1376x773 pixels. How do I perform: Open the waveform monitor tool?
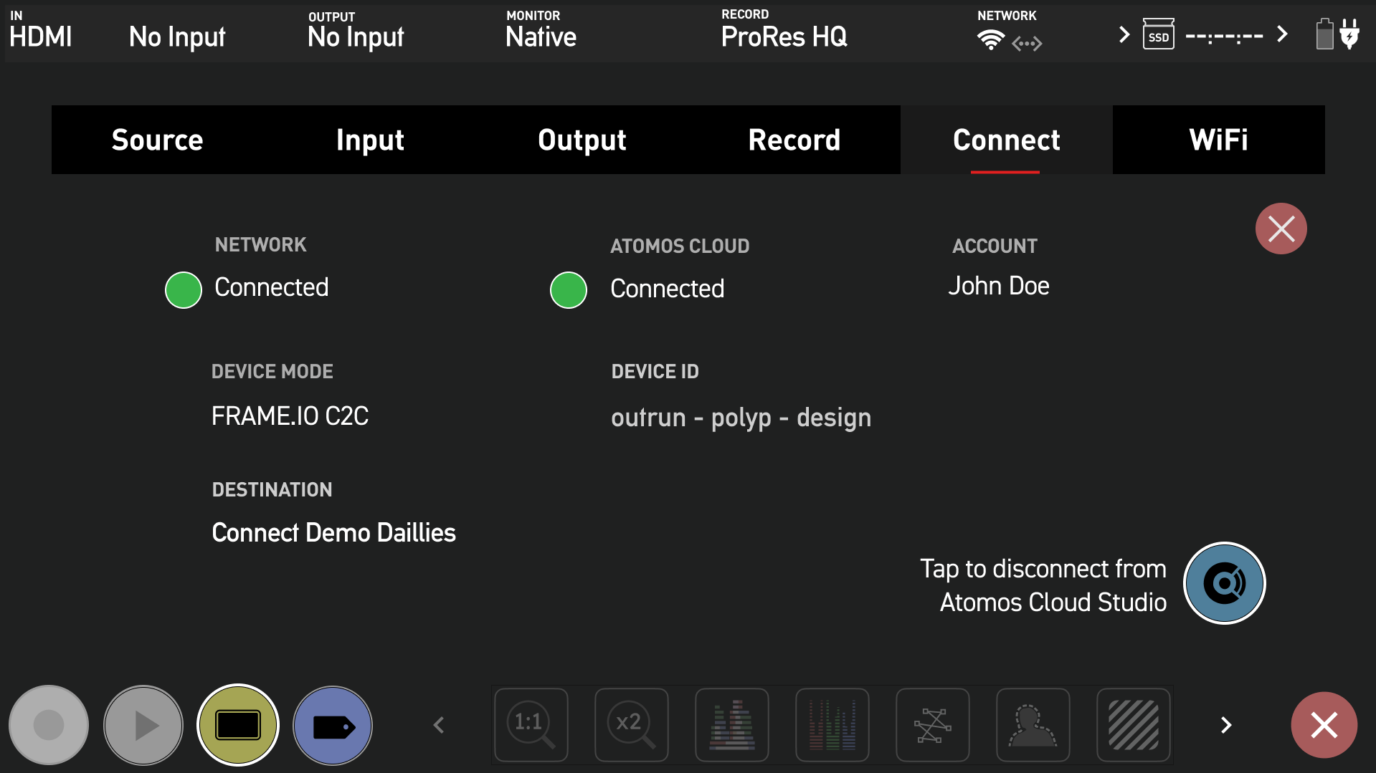pyautogui.click(x=732, y=725)
